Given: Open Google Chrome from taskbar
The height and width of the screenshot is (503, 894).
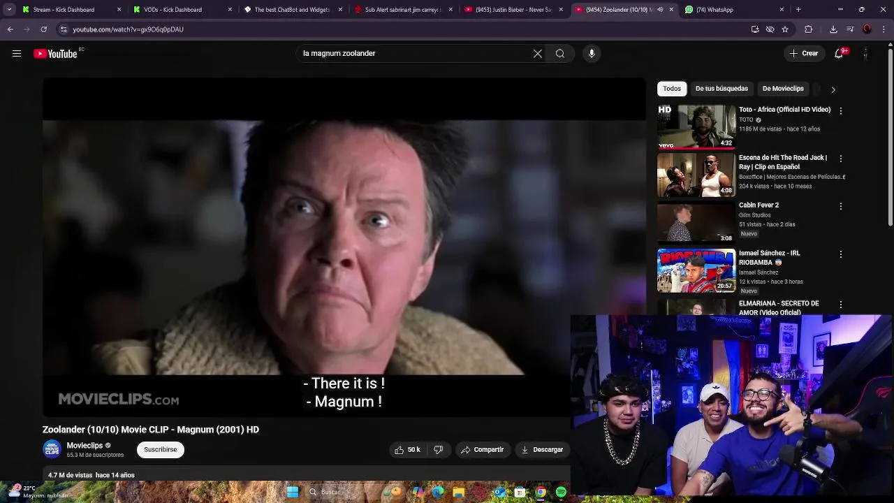Looking at the screenshot, I should coord(541,493).
